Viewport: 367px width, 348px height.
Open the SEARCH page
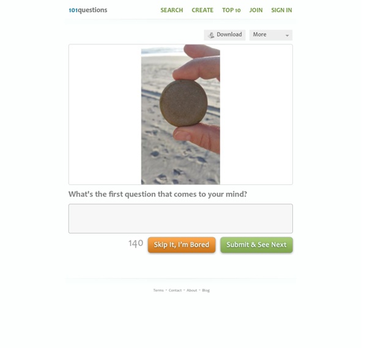[x=171, y=10]
